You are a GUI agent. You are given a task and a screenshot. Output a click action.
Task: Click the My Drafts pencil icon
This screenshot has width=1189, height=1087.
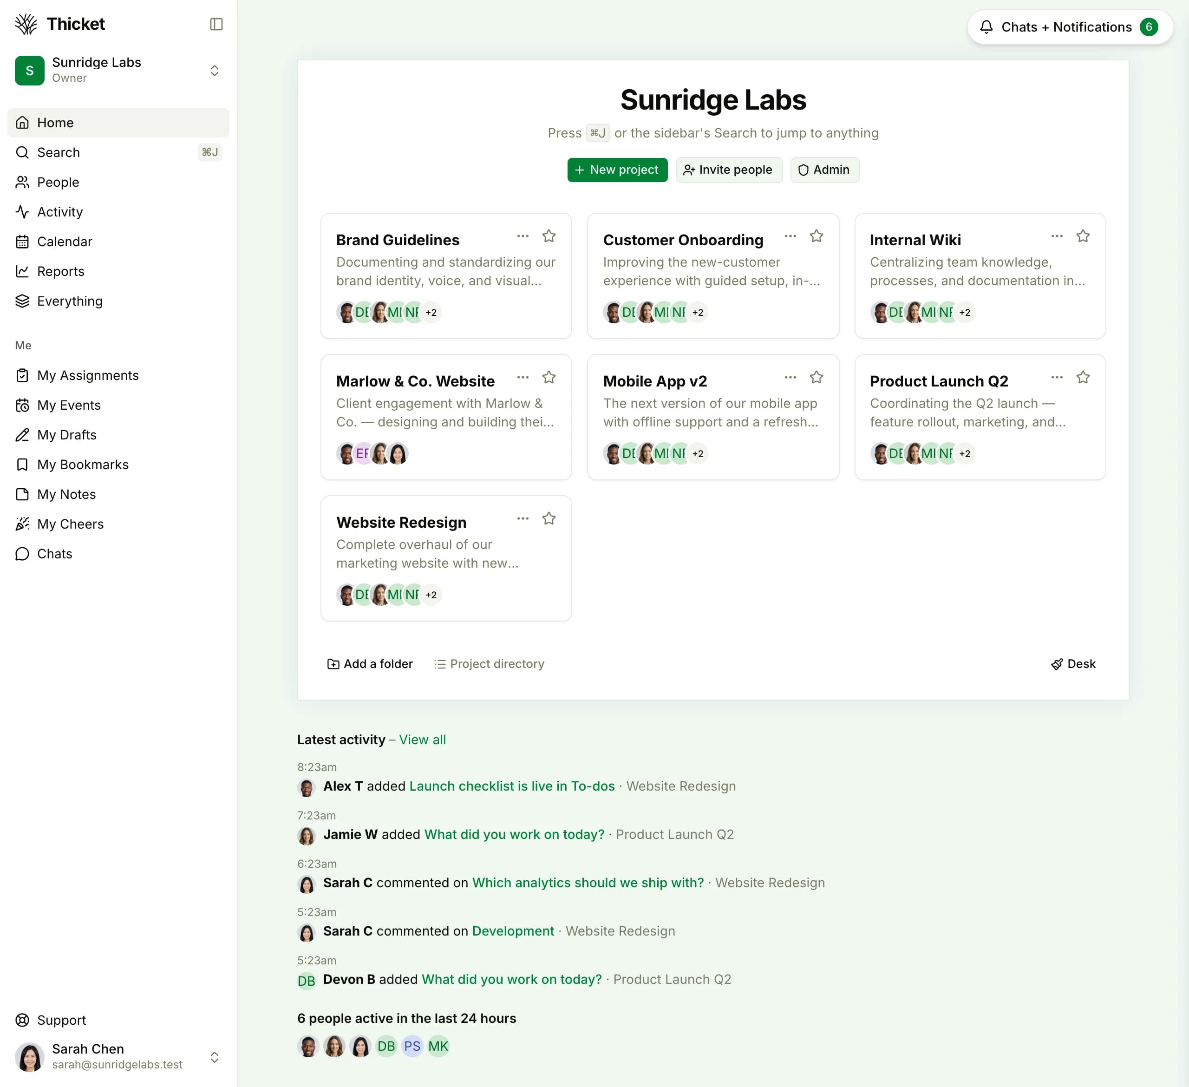[22, 435]
